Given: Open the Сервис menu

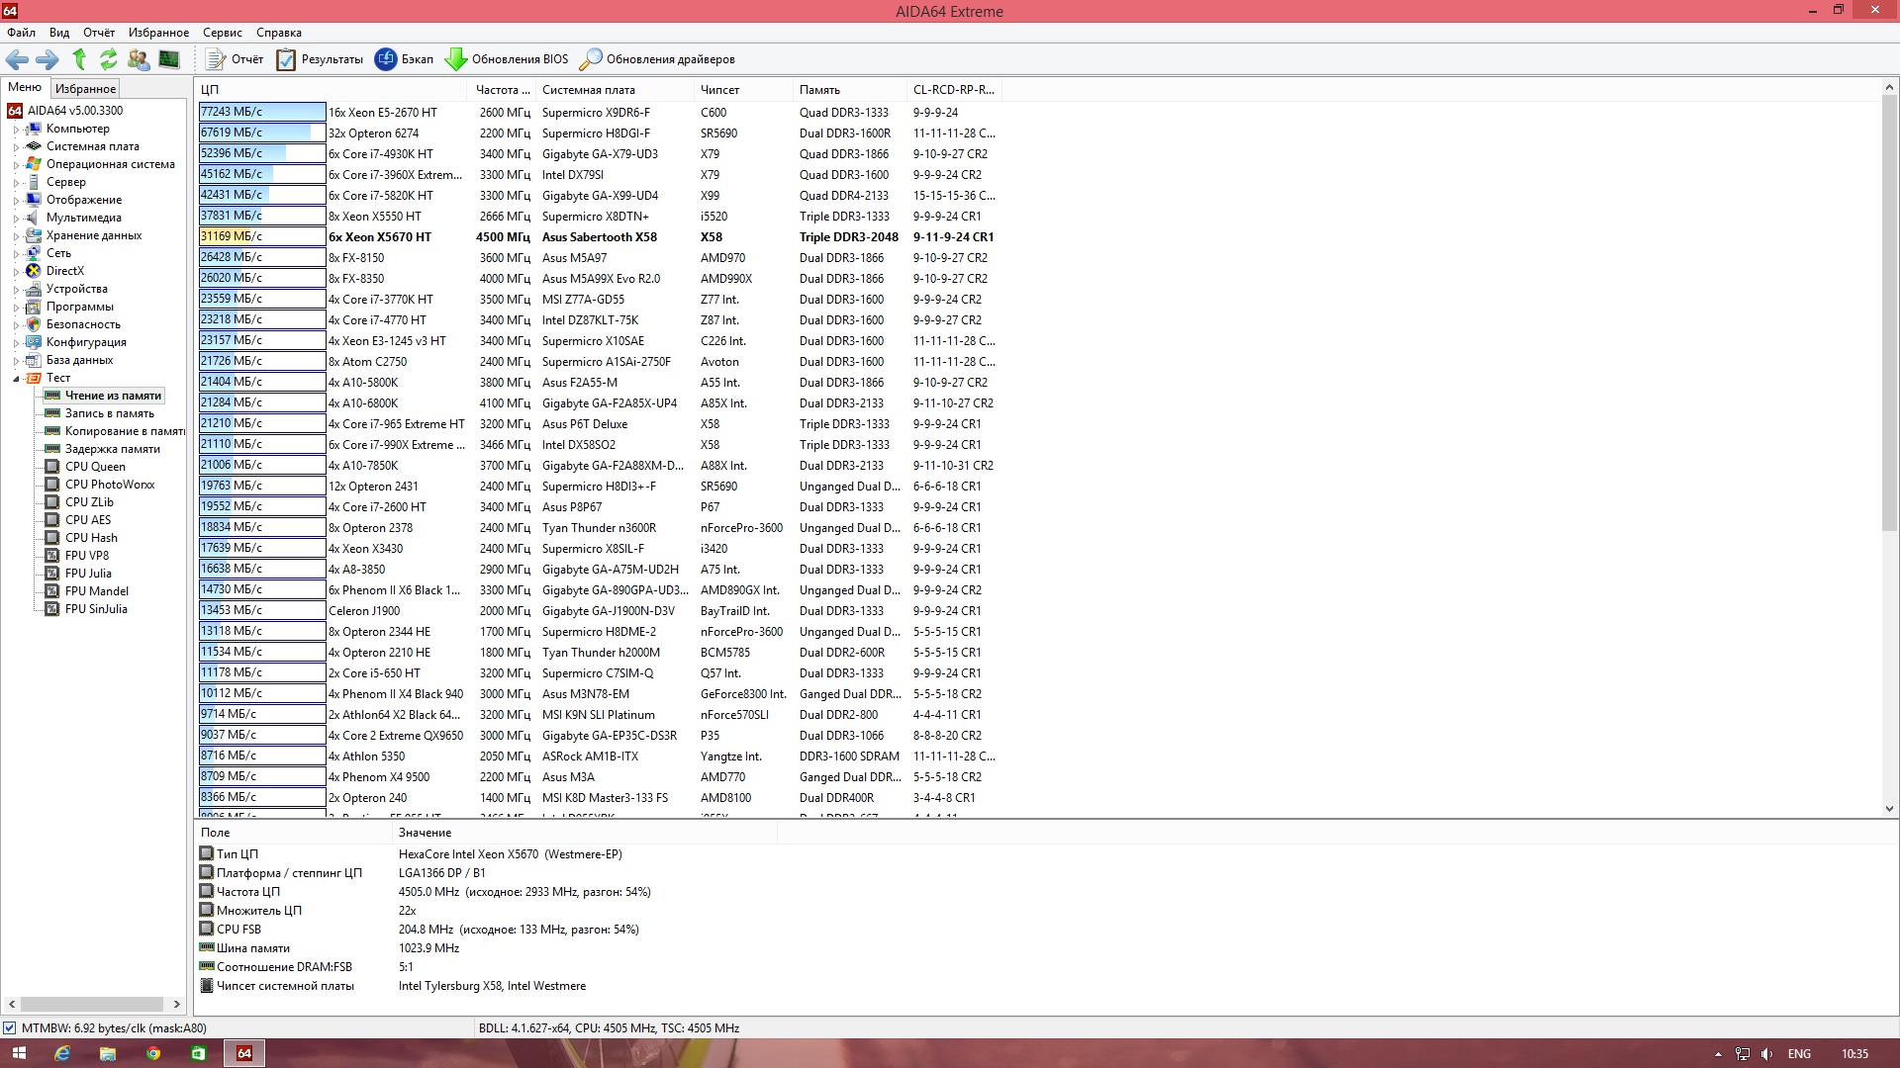Looking at the screenshot, I should pos(222,33).
